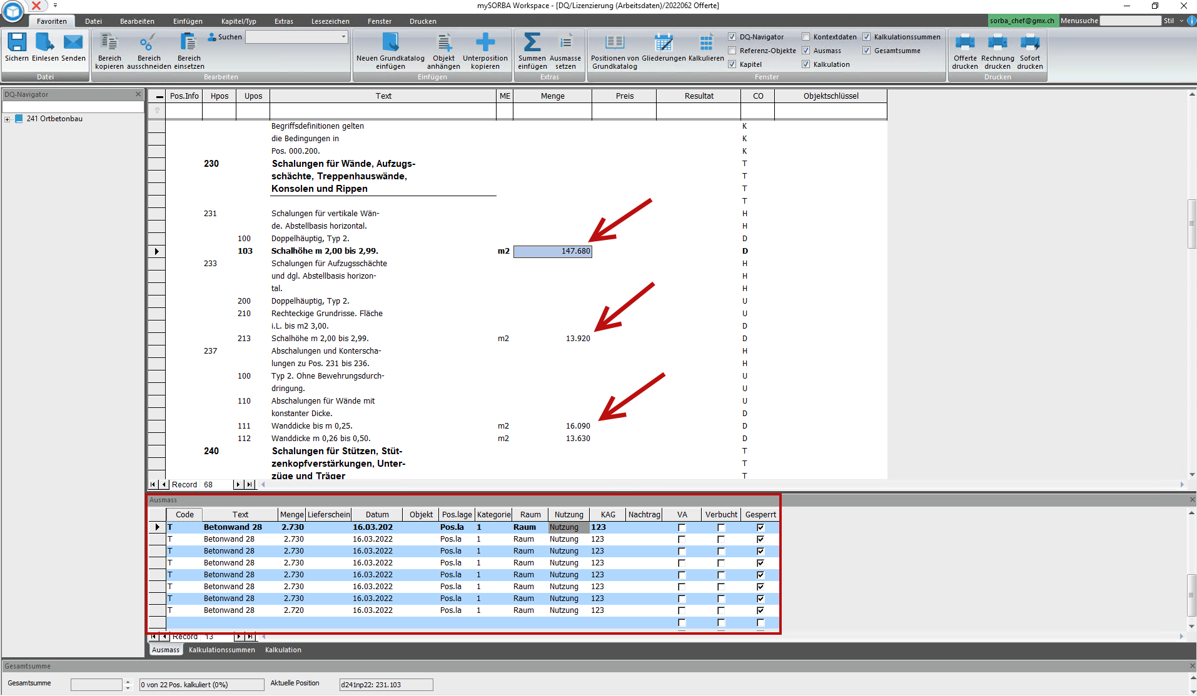Switch to the Kalkulationssummen bottom tab

pos(221,650)
